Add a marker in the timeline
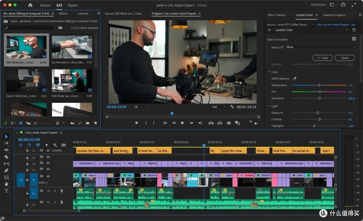The image size is (363, 221). 46,145
